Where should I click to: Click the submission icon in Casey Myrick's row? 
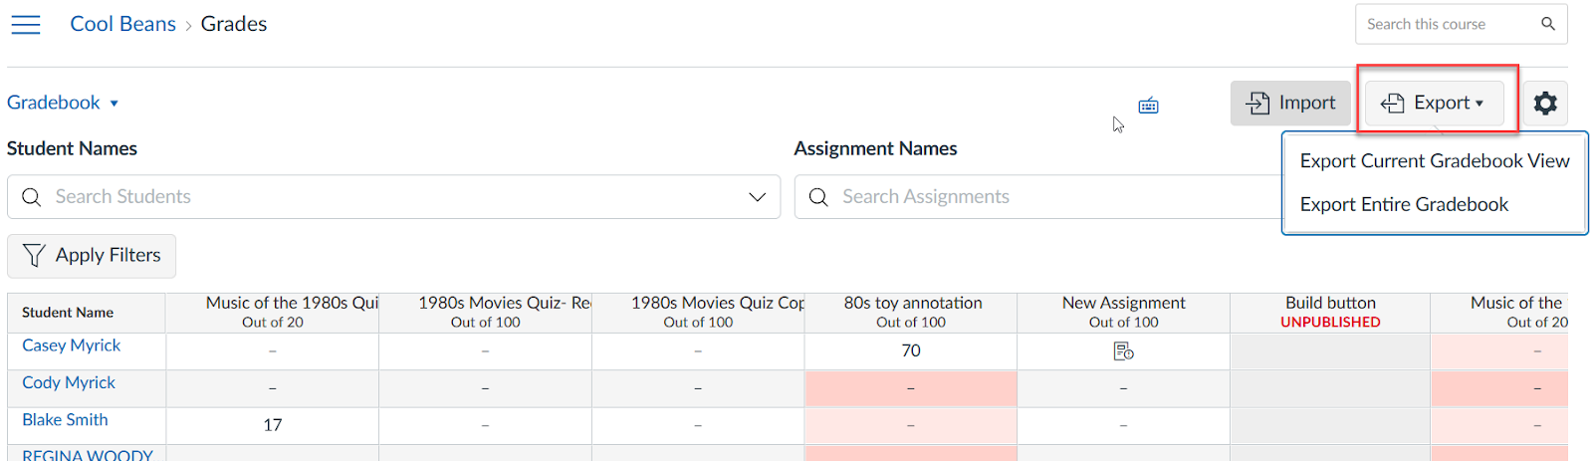(1123, 351)
